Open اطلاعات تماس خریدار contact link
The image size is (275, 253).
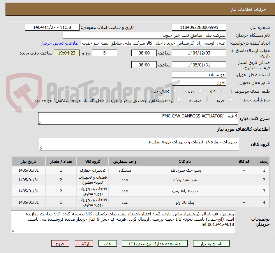tap(60, 43)
